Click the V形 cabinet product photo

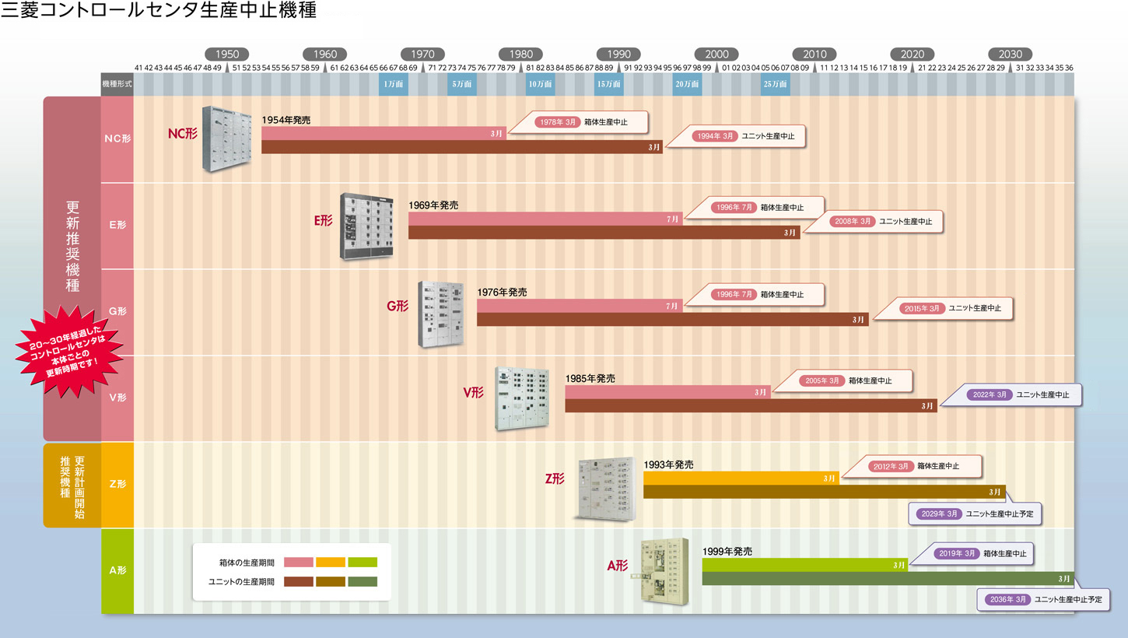click(x=520, y=398)
